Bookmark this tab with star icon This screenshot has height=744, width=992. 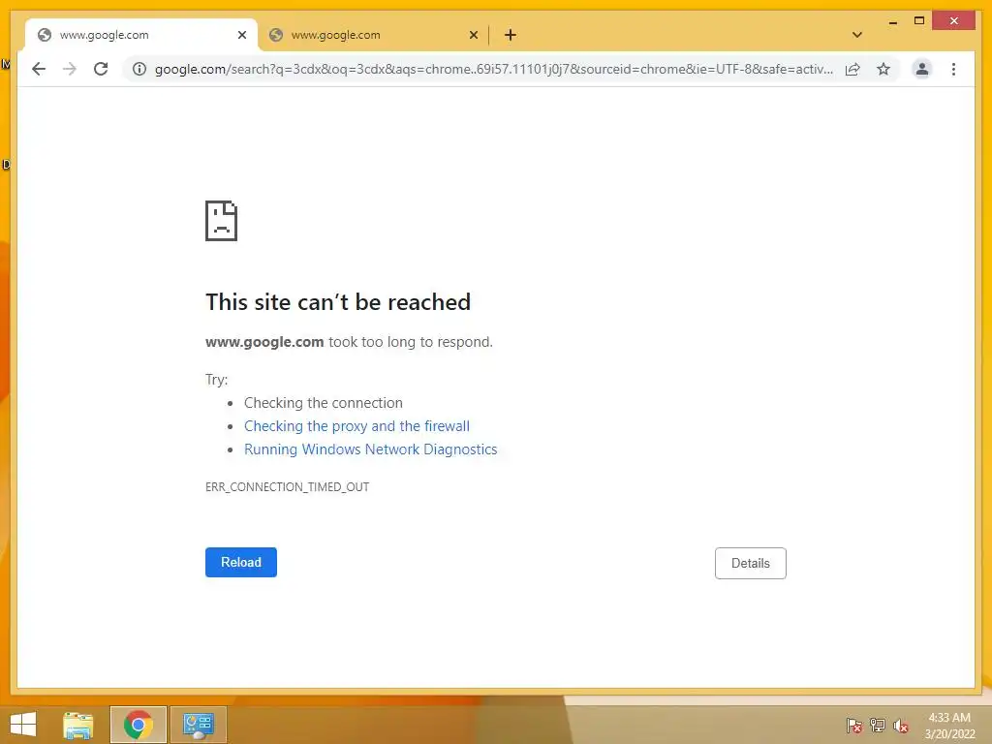[883, 69]
